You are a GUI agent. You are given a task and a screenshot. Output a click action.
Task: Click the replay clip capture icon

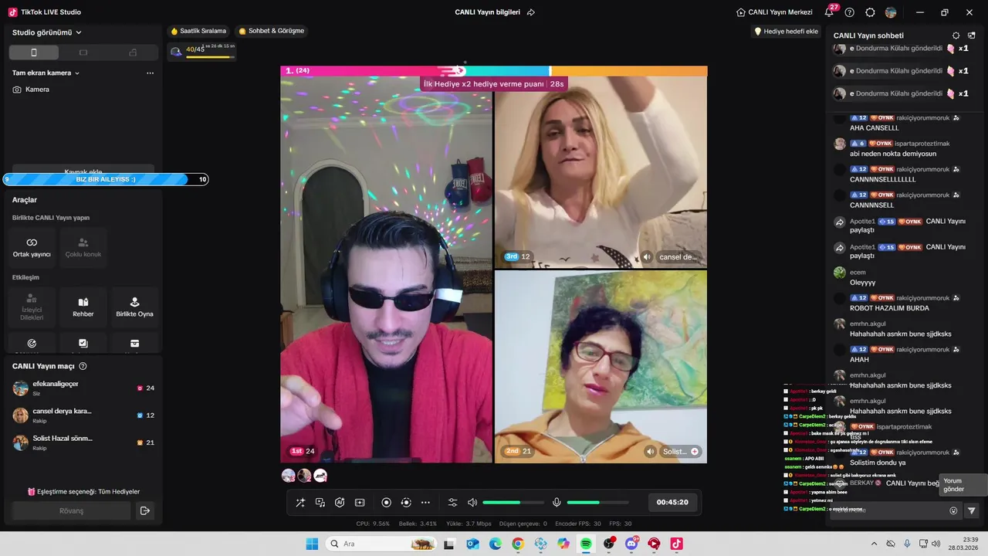coord(406,503)
